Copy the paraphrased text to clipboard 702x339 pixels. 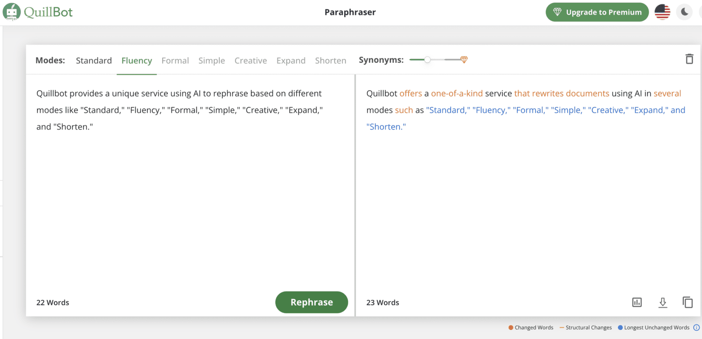[x=687, y=302]
